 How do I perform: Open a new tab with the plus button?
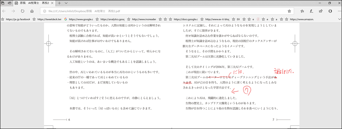pos(59,3)
